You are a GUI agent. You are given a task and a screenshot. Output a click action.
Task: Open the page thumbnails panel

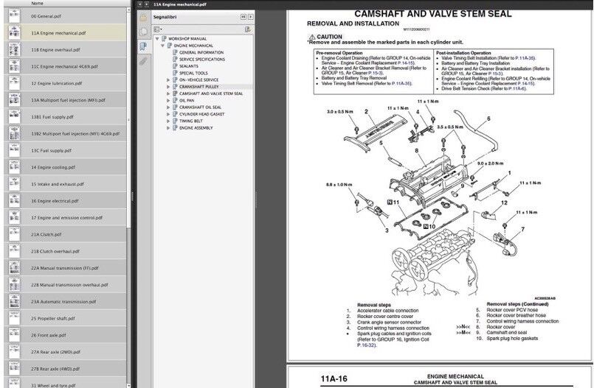pyautogui.click(x=143, y=32)
